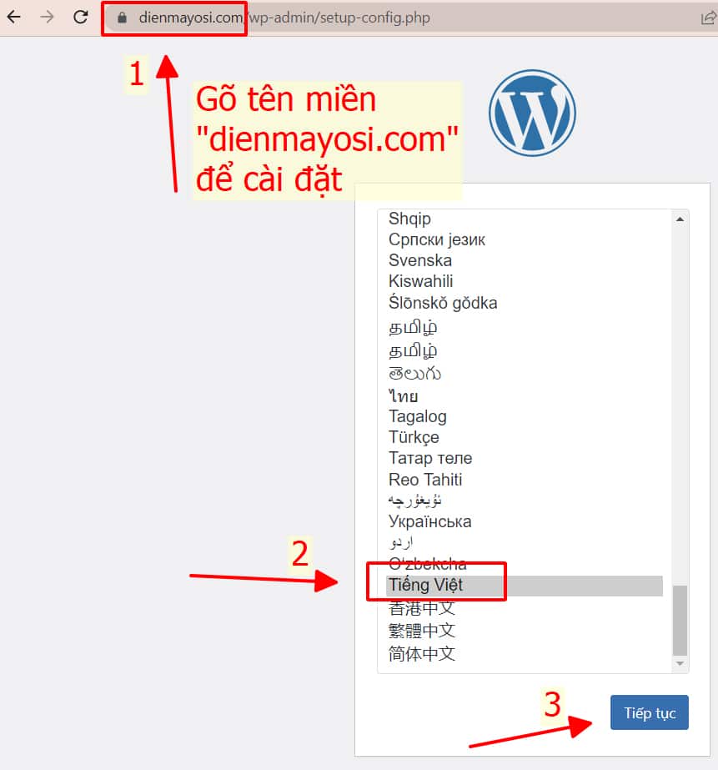Screen dimensions: 718x770
Task: Click the browser forward arrow
Action: click(x=48, y=17)
